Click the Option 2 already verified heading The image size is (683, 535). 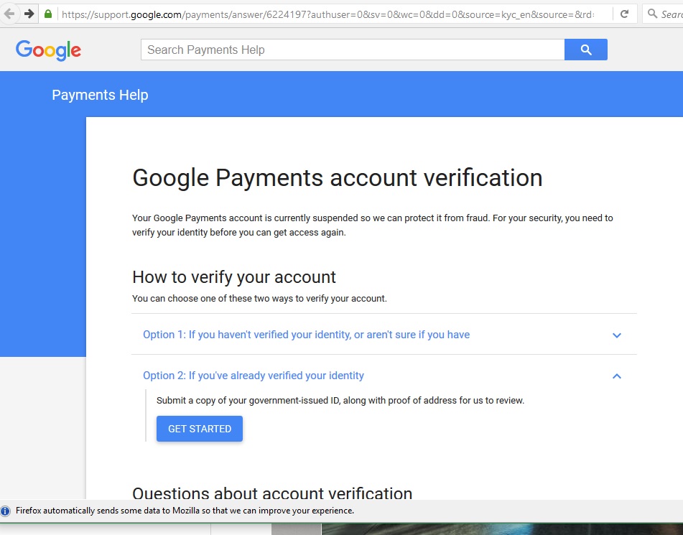coord(254,376)
